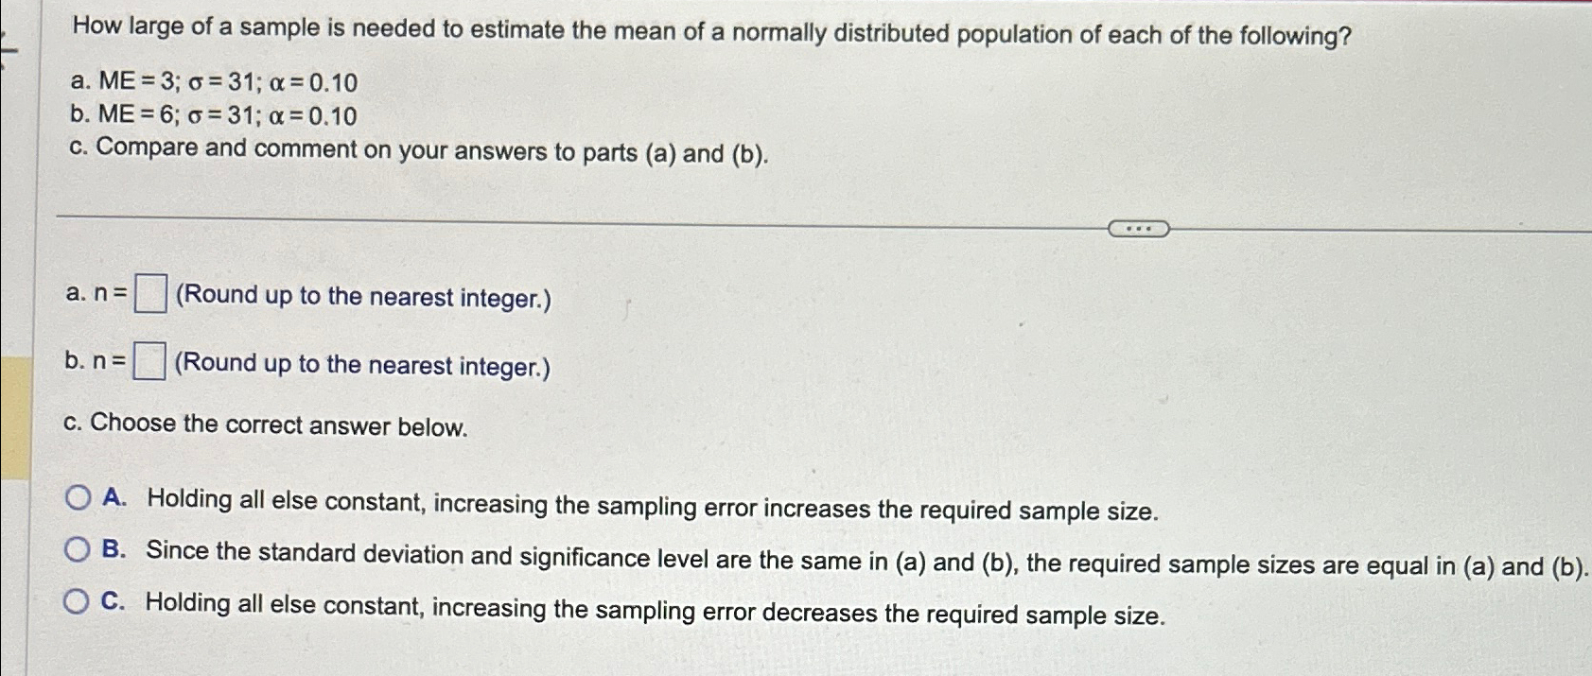Viewport: 1592px width, 676px height.
Task: Select the Compare and comment line for part c
Action: click(x=416, y=148)
